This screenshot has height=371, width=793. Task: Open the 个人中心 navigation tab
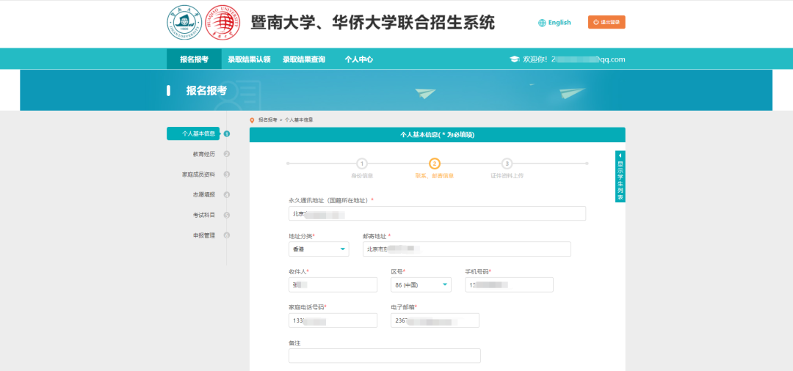pos(358,59)
